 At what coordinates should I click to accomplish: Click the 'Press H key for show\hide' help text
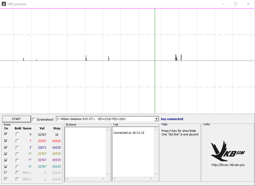coord(178,131)
